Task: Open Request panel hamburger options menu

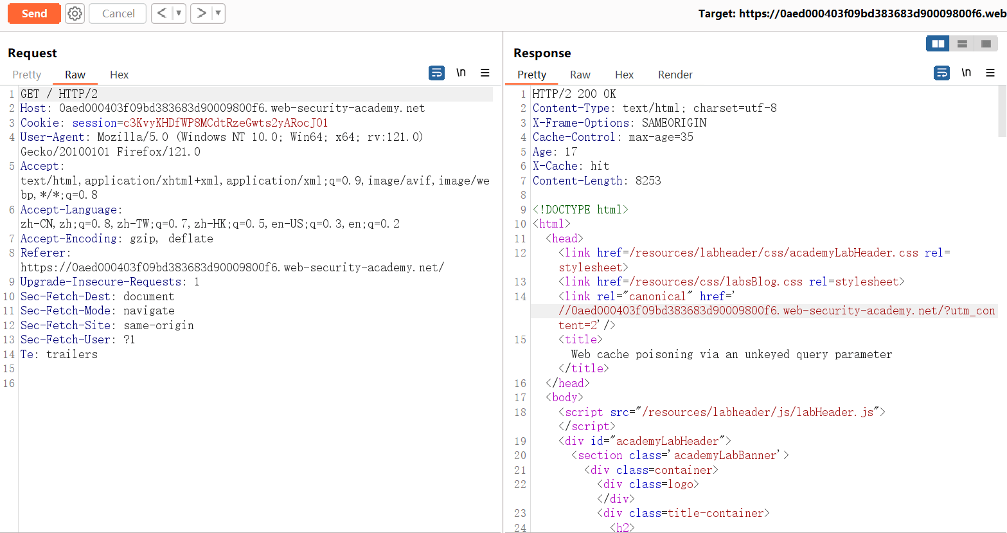Action: tap(485, 73)
